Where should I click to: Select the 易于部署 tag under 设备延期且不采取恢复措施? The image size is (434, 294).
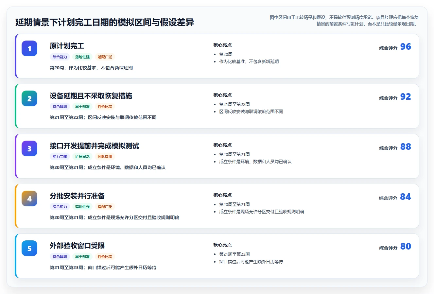point(82,107)
